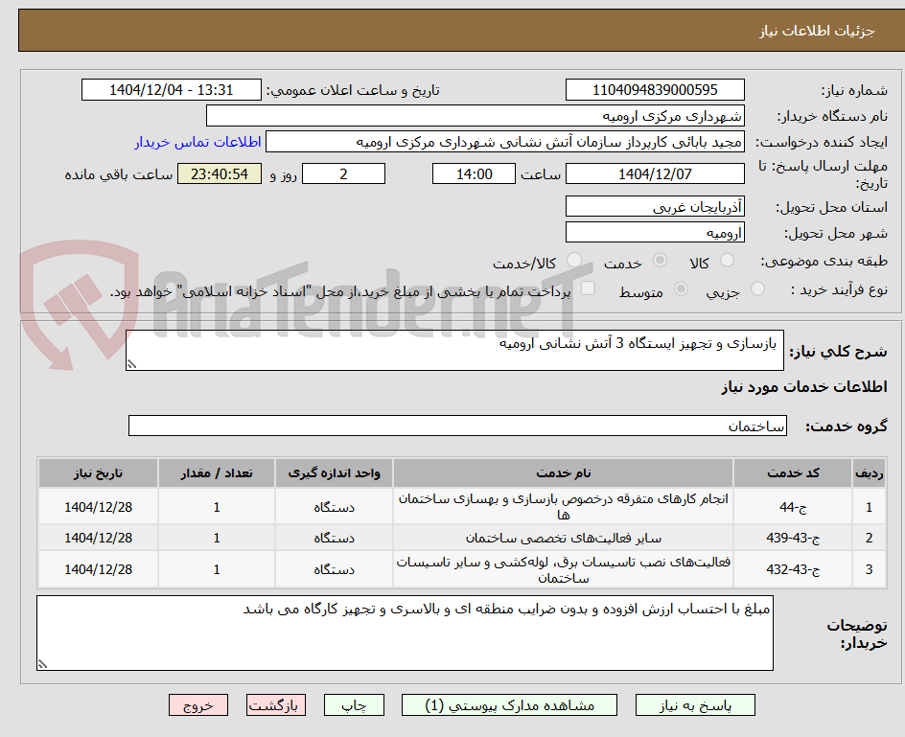
Task: Click date 1404/12/28 in row 1
Action: click(x=98, y=507)
